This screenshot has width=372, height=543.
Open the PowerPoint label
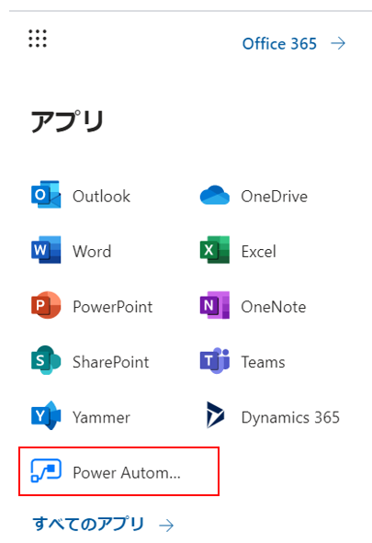tap(112, 307)
